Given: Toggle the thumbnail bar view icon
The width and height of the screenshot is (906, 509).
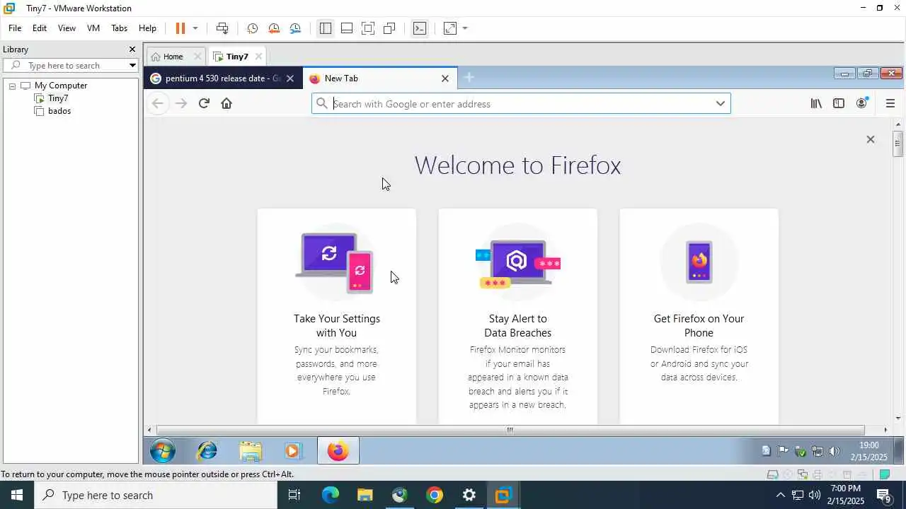Looking at the screenshot, I should 347,28.
